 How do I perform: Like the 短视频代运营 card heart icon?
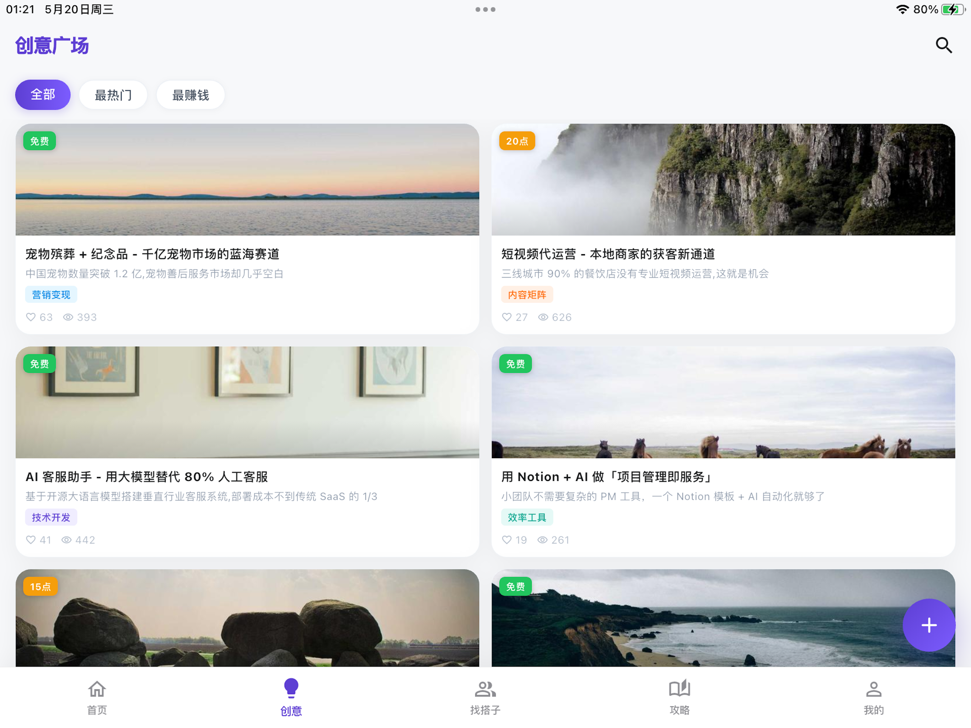pos(506,317)
